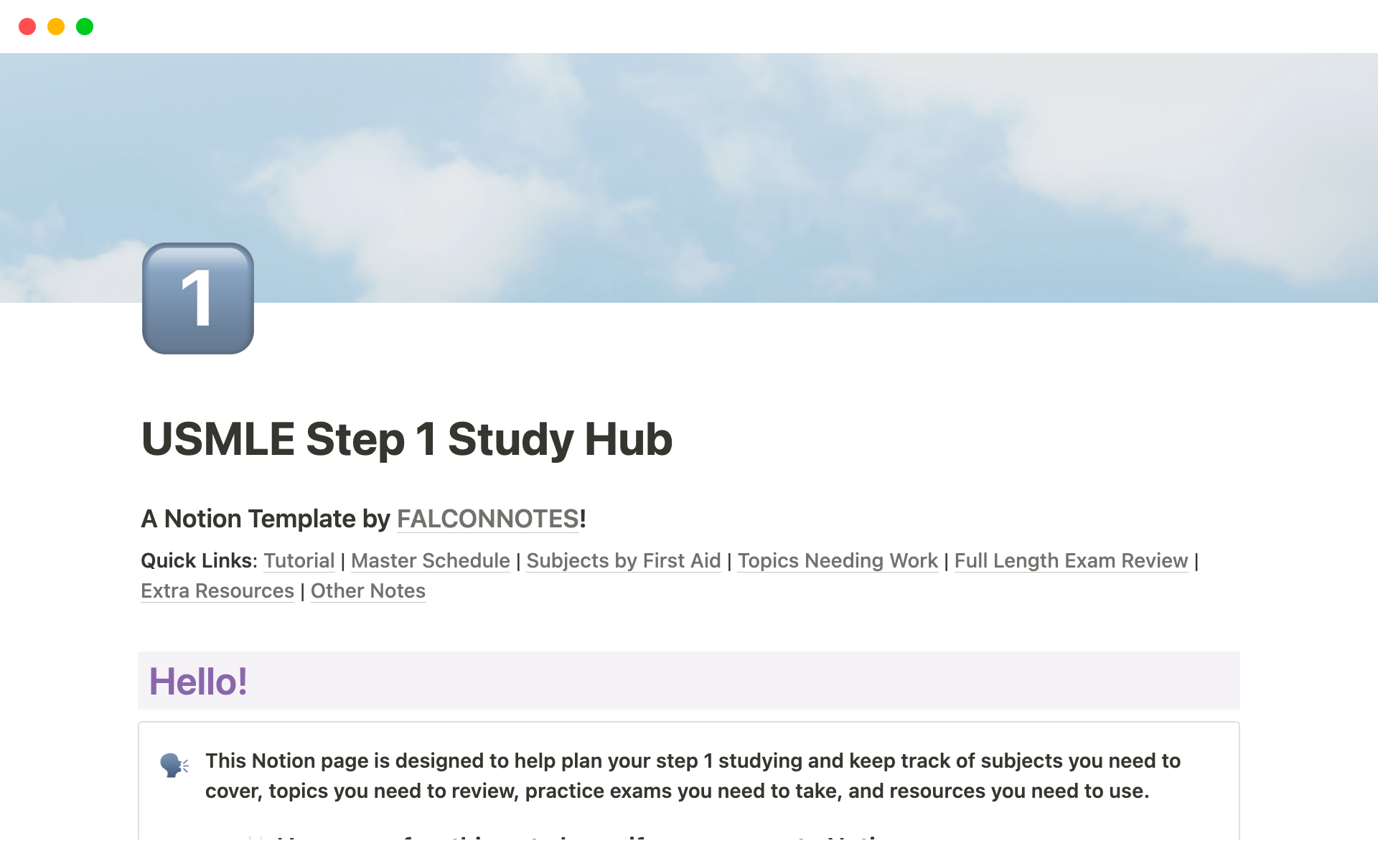The height and width of the screenshot is (861, 1378).
Task: Navigate to Extra Resources section
Action: click(216, 591)
